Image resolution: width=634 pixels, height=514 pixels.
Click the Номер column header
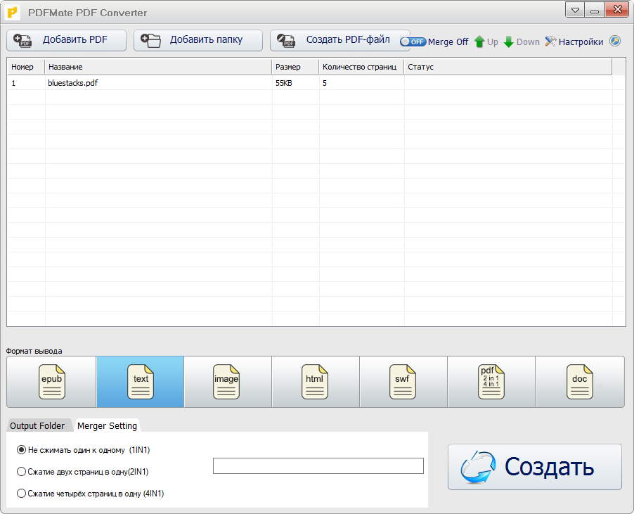[x=26, y=67]
